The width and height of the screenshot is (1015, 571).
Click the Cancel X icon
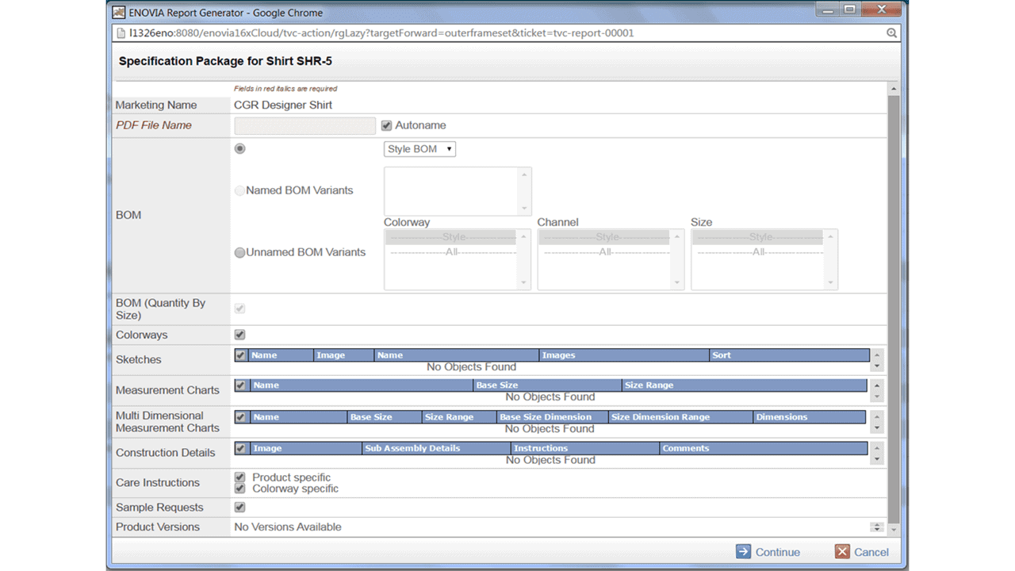click(842, 552)
